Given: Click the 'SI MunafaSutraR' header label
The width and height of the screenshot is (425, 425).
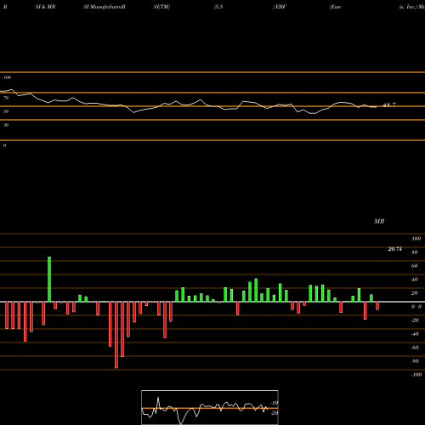Looking at the screenshot, I should coord(105,7).
